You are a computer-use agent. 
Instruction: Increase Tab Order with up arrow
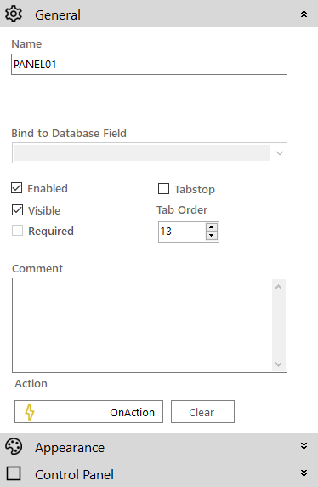click(x=211, y=227)
